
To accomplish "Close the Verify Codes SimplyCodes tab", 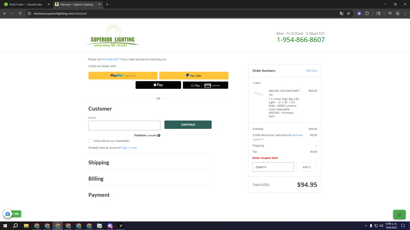I will point(49,4).
